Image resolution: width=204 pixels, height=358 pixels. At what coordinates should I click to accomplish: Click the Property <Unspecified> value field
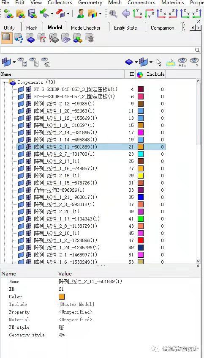pos(76,312)
